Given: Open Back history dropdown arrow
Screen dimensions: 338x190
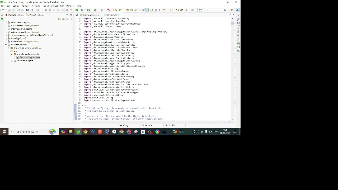Looking at the screenshot, I should [189, 10].
